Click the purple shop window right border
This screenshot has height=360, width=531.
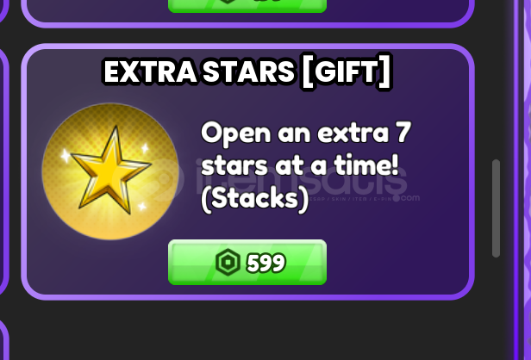coord(516,180)
